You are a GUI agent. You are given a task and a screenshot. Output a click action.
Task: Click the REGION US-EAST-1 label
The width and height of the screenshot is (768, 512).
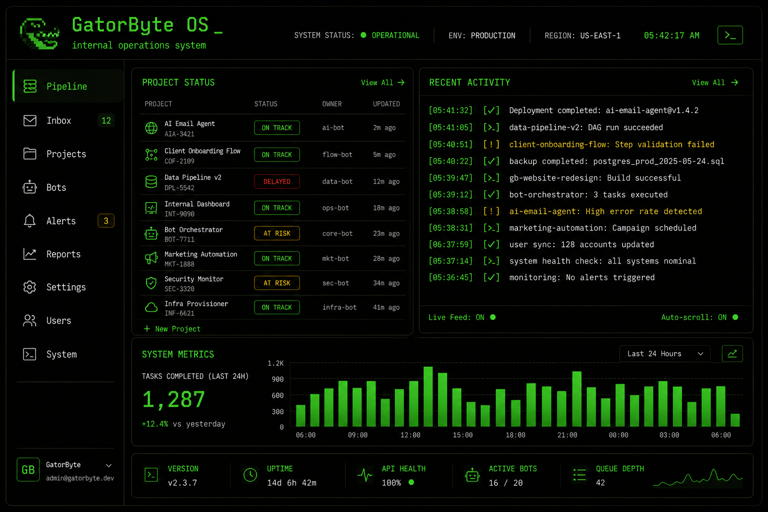pos(582,35)
